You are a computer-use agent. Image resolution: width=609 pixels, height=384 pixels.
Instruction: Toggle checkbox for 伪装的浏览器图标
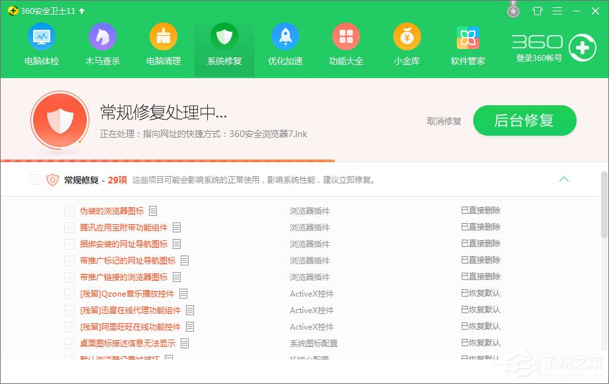tap(70, 211)
